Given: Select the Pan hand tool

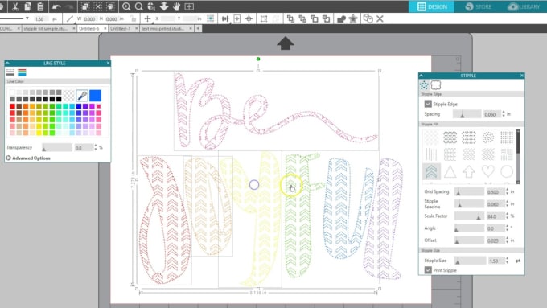Looking at the screenshot, I should pyautogui.click(x=176, y=6).
